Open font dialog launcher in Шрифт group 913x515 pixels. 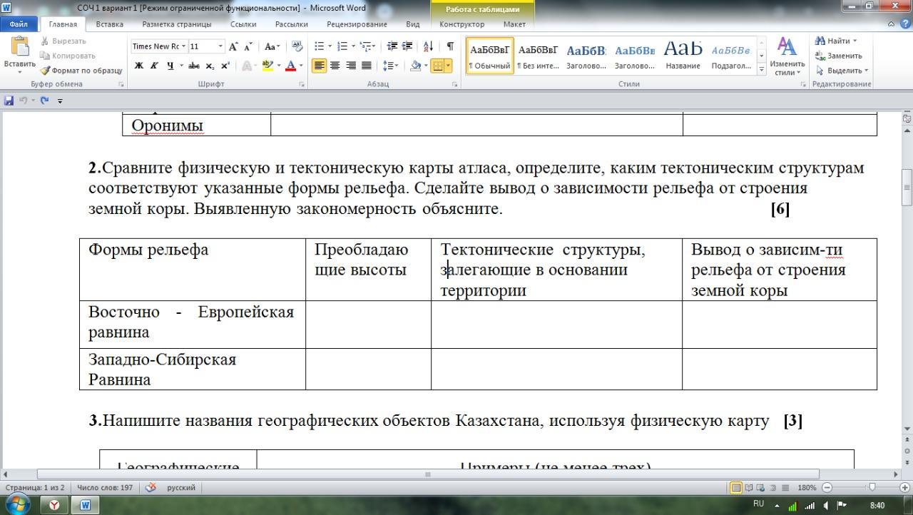click(x=302, y=84)
